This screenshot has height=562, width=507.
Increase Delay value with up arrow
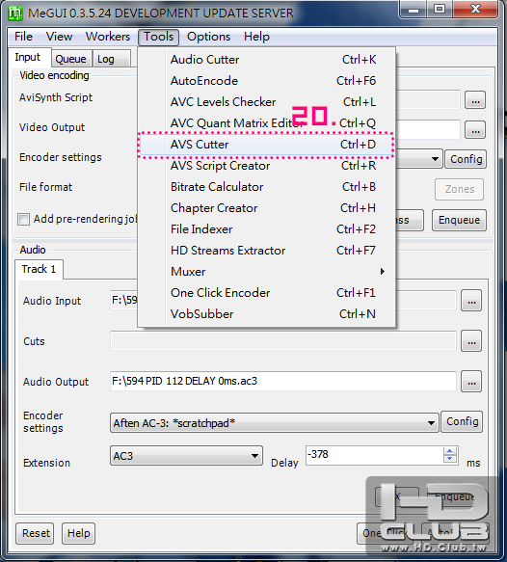click(x=450, y=451)
